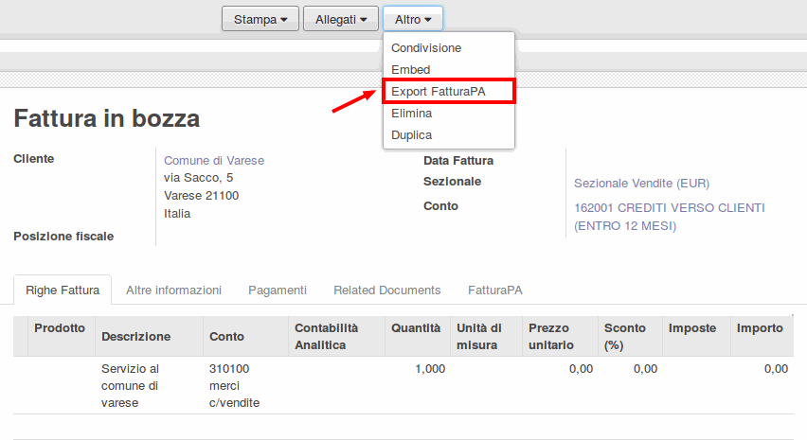Click Export FatturaPA menu option

tap(438, 91)
